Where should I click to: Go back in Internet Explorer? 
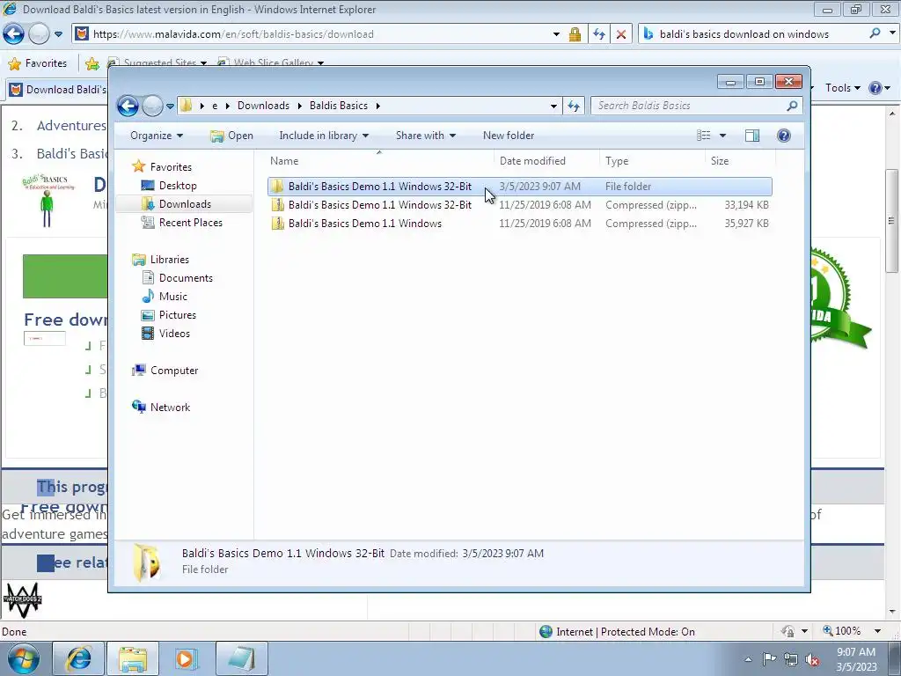click(x=14, y=34)
